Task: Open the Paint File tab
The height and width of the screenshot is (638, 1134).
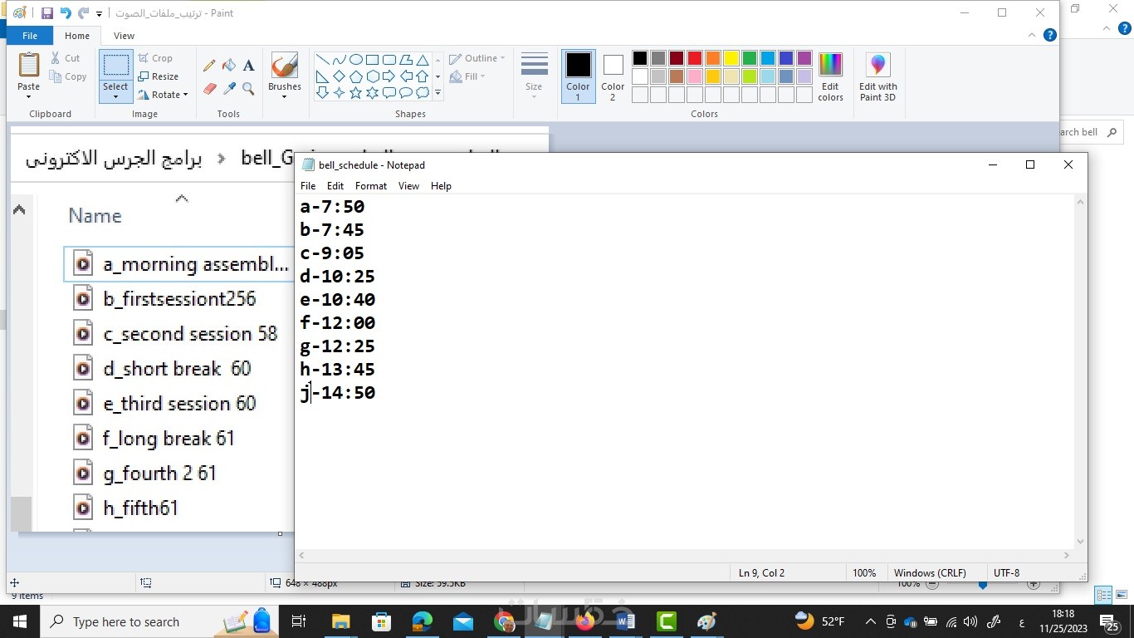Action: coord(30,36)
